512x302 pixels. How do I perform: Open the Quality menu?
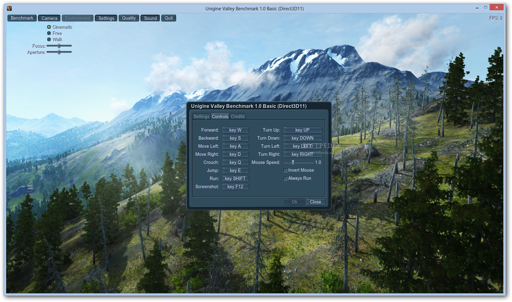pyautogui.click(x=129, y=18)
